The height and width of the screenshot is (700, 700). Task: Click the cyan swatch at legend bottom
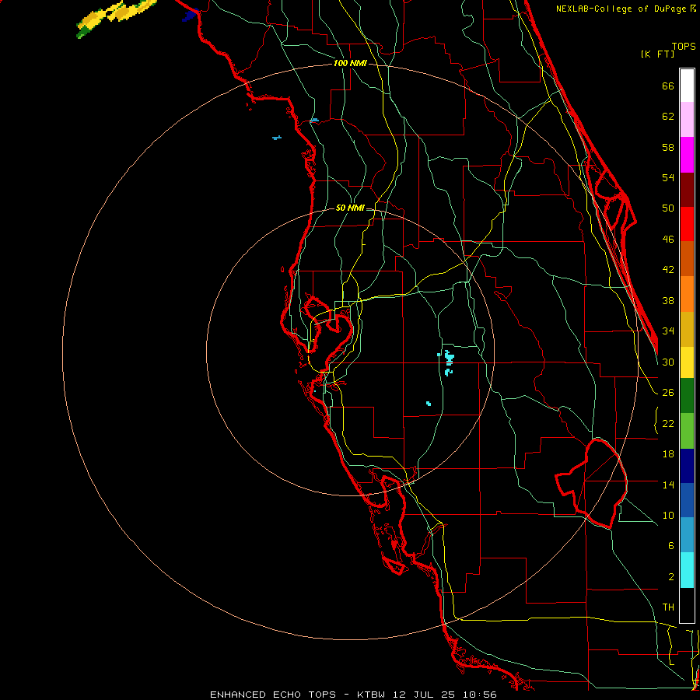687,570
